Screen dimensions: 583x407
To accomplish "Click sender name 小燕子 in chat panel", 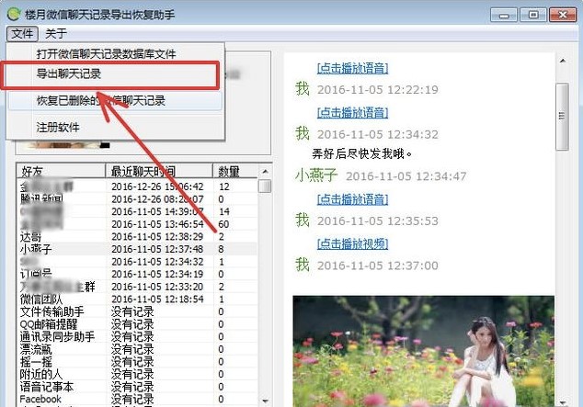I will (316, 175).
